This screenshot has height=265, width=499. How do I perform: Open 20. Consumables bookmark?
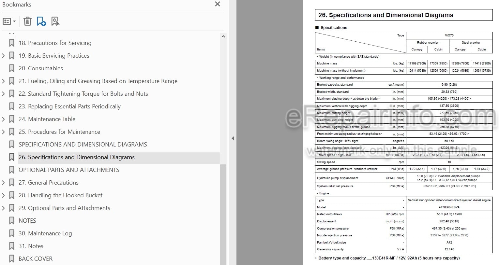(41, 68)
